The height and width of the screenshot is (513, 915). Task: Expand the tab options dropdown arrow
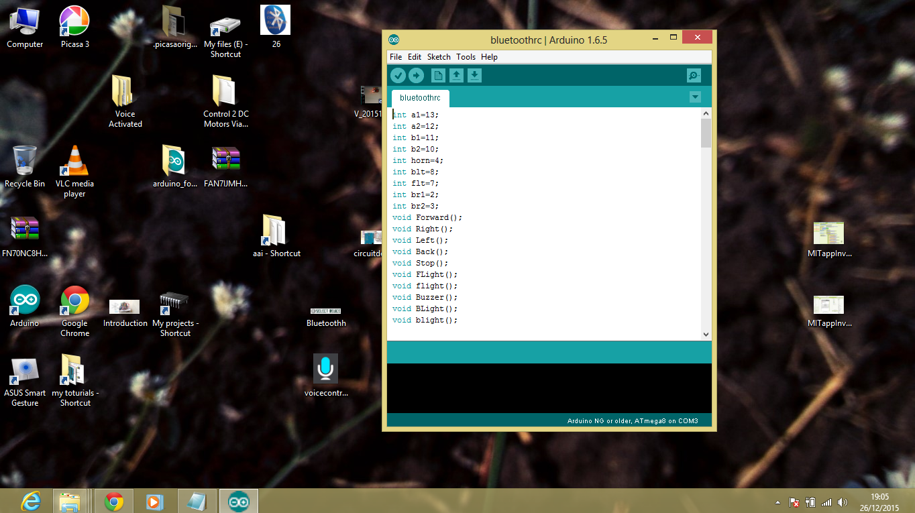click(695, 97)
